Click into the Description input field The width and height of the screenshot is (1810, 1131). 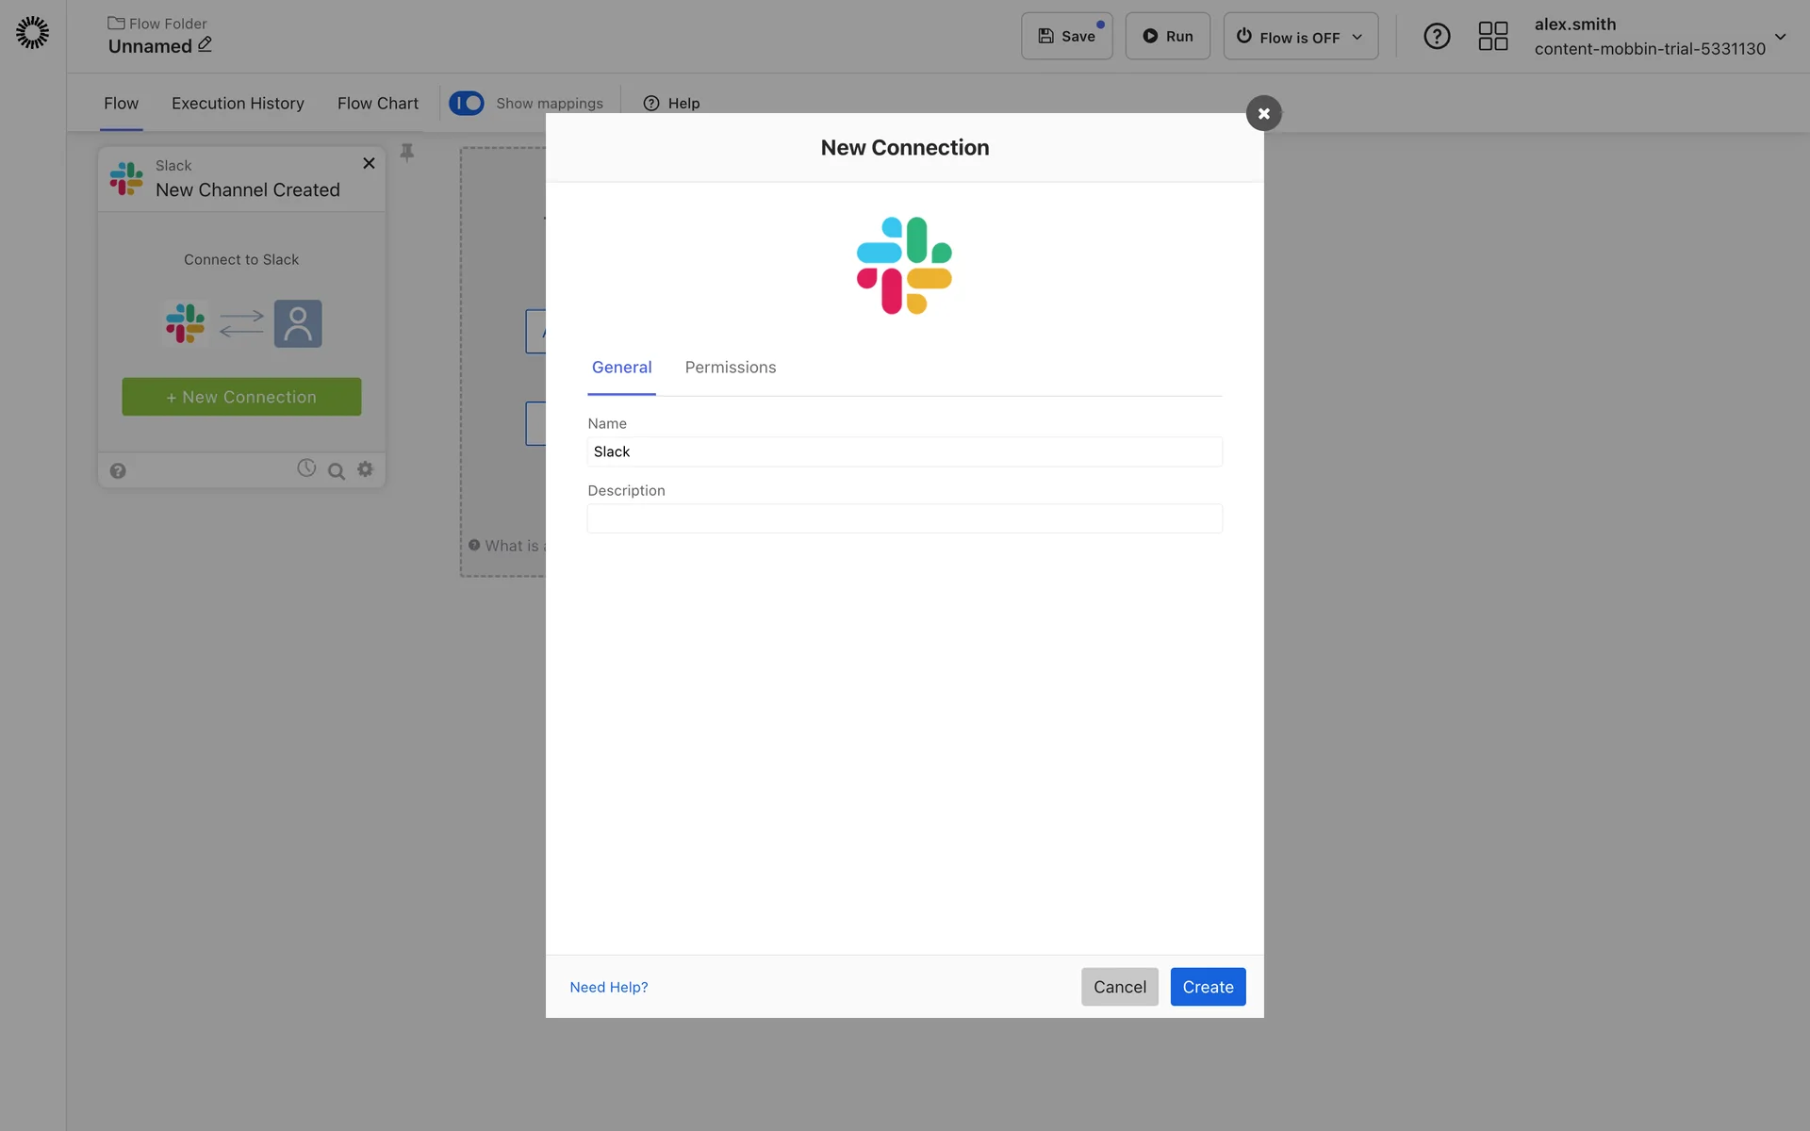tap(904, 518)
